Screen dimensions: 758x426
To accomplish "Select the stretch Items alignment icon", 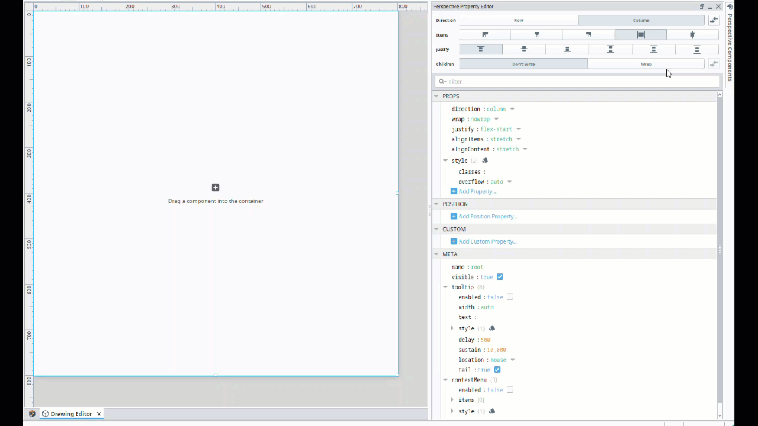I will (640, 35).
